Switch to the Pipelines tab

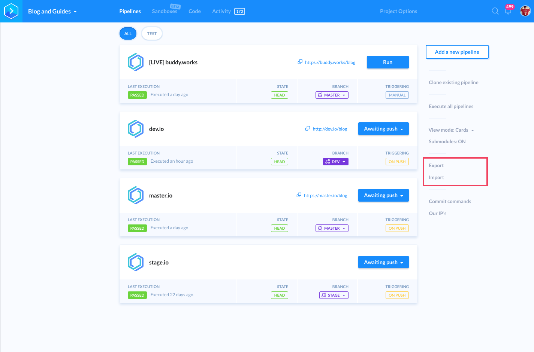[130, 11]
